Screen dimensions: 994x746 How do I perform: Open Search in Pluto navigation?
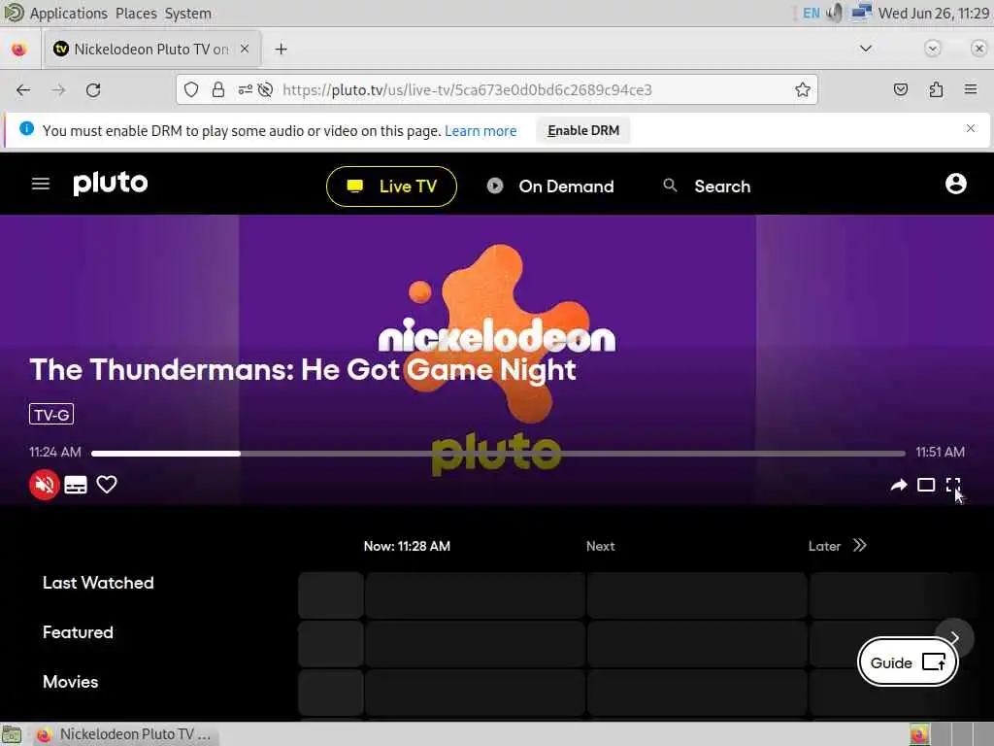(x=707, y=186)
